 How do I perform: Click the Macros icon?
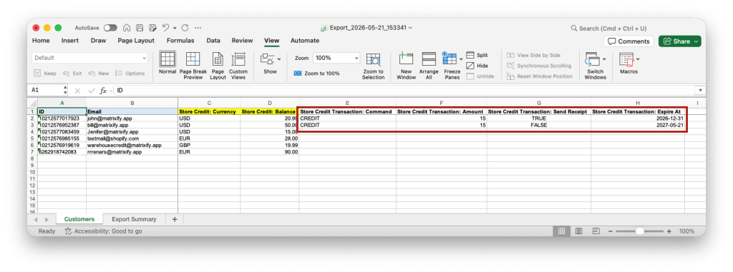[626, 60]
